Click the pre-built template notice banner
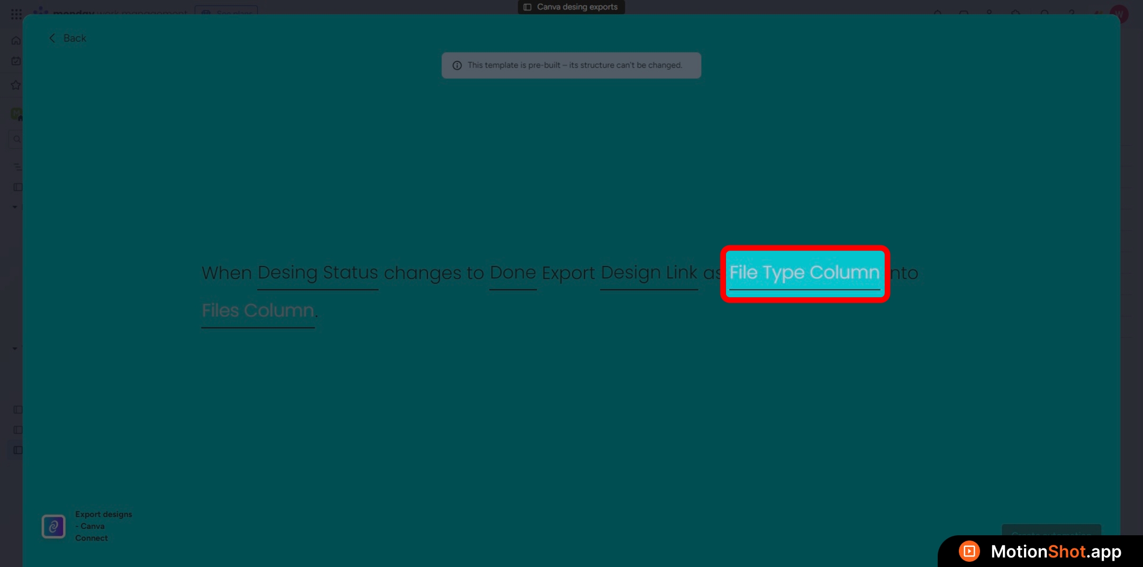 coord(571,66)
